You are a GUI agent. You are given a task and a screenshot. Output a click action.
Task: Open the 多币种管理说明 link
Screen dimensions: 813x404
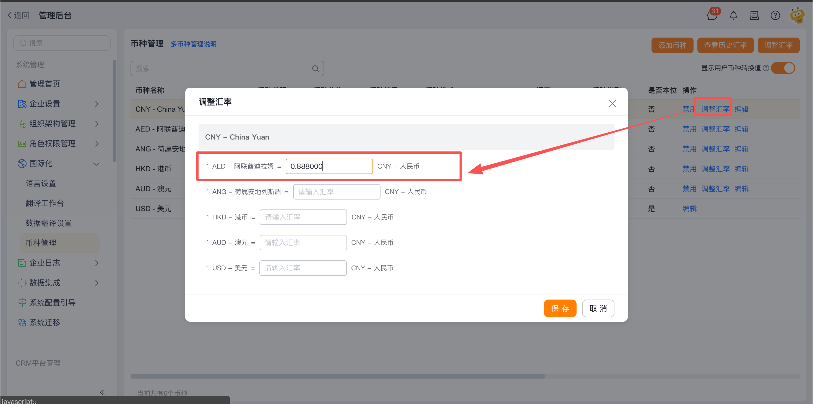pos(194,44)
